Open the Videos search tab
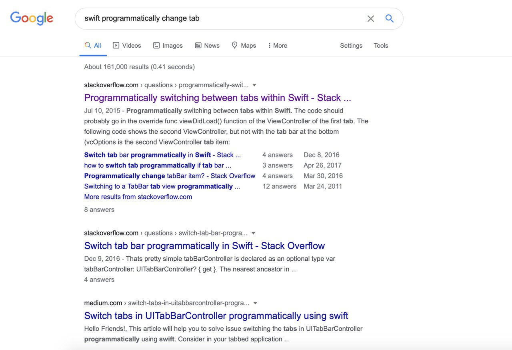Screen dimensions: 512x350 127,46
